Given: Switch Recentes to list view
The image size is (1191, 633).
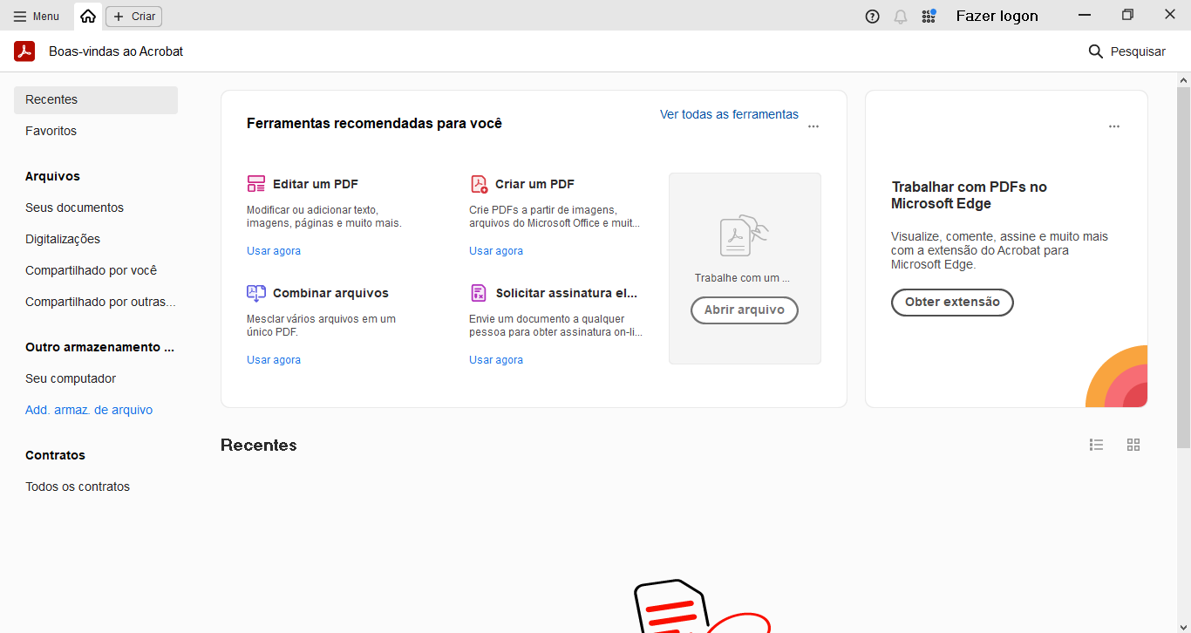Looking at the screenshot, I should [1096, 445].
